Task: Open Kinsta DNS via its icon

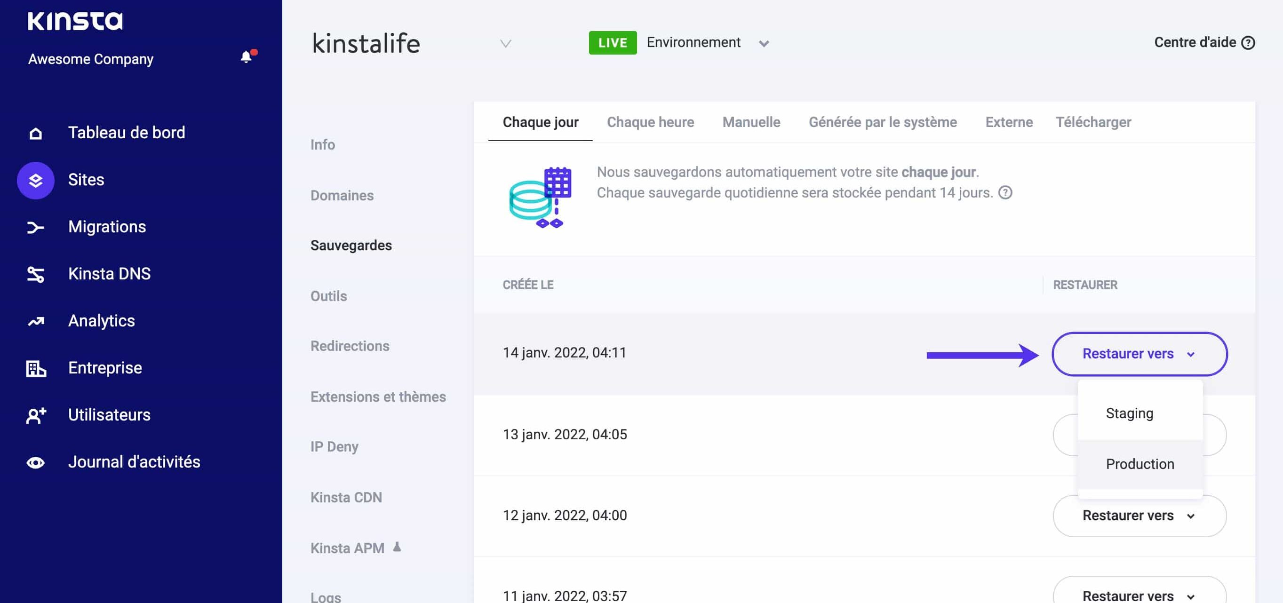Action: pyautogui.click(x=35, y=273)
